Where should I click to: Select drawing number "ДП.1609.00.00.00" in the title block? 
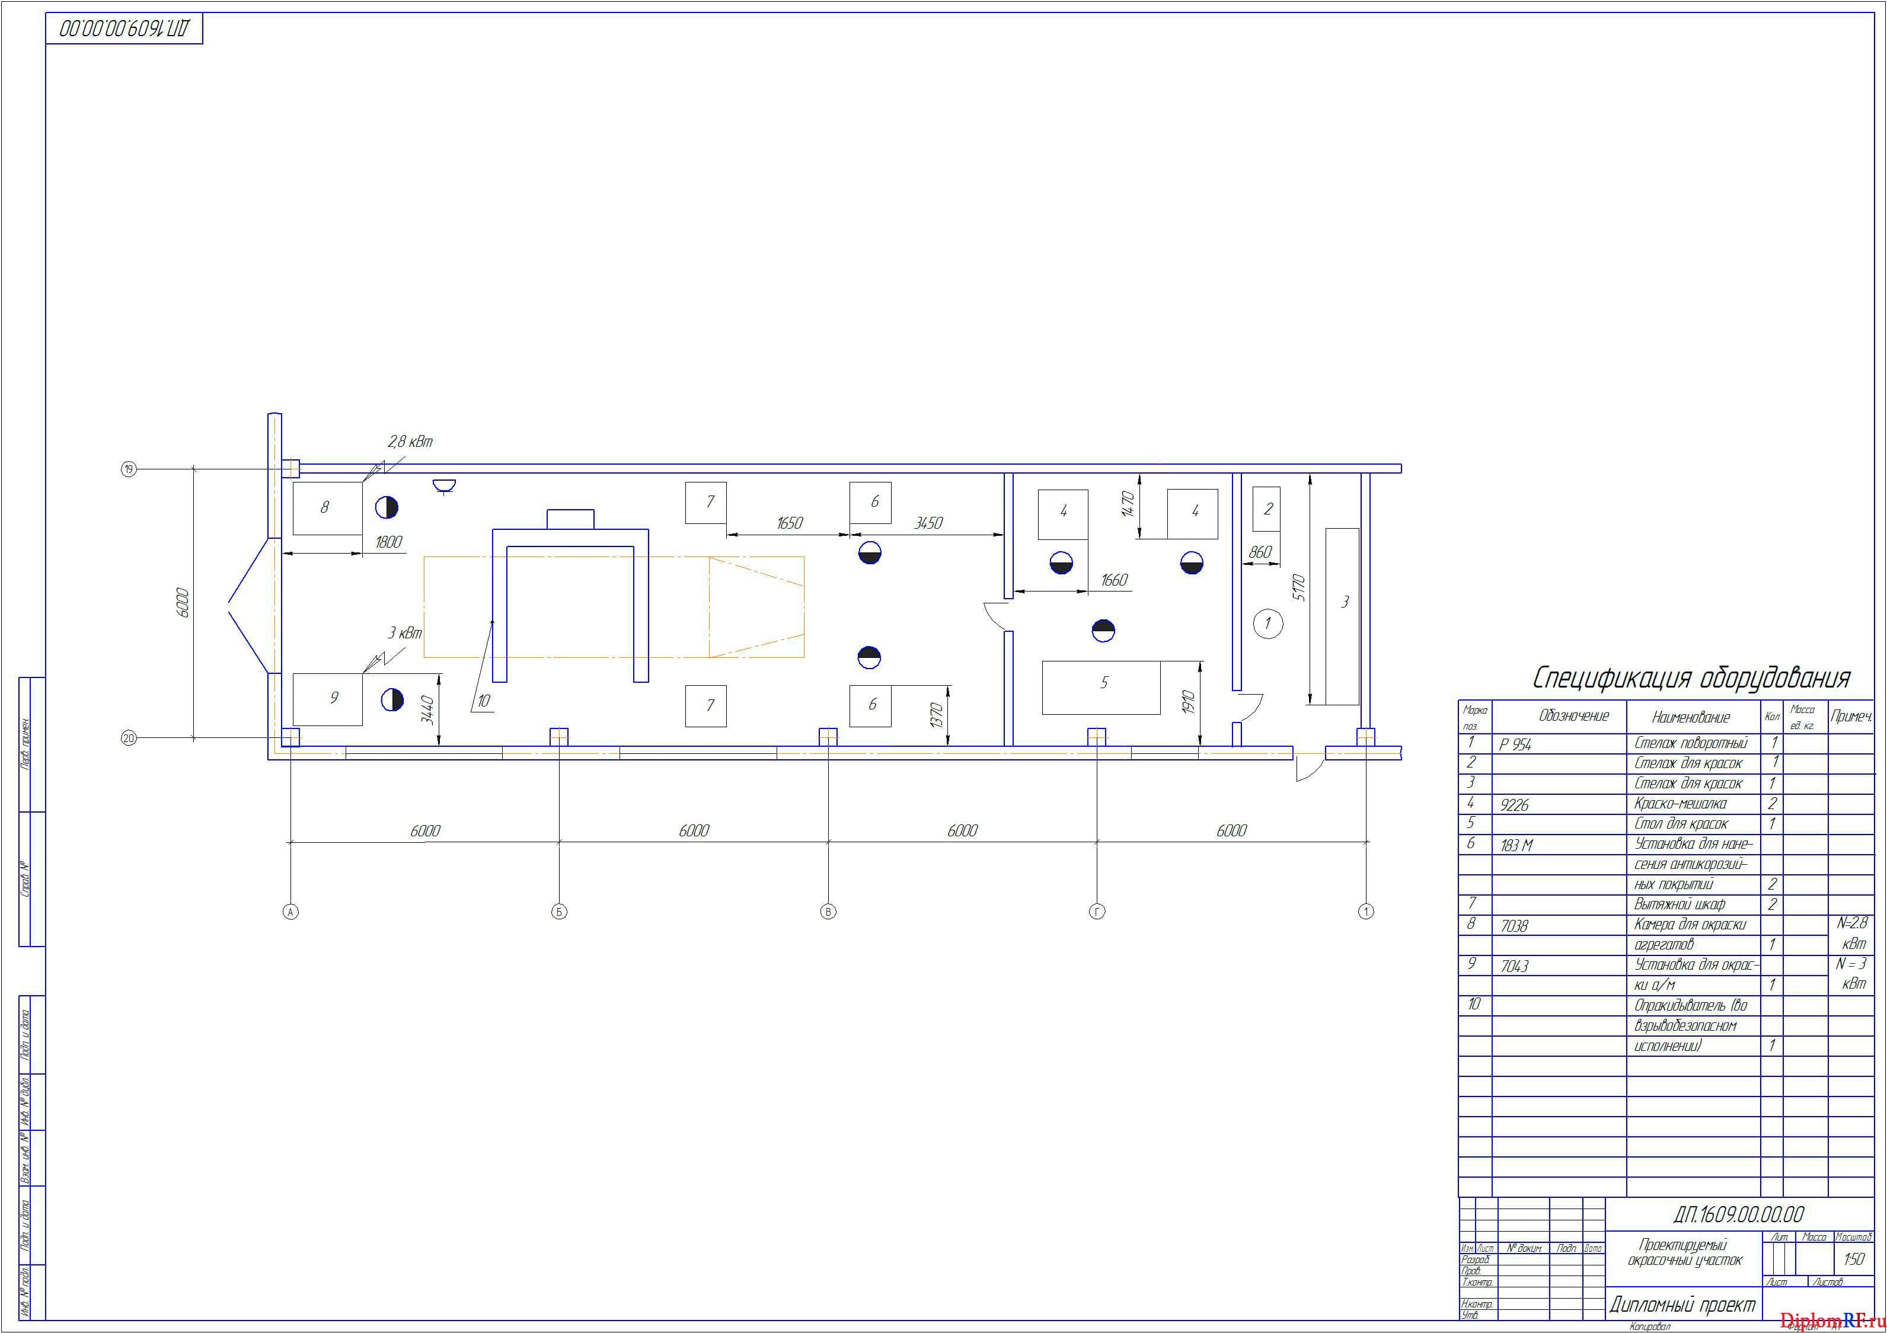click(x=1738, y=1214)
